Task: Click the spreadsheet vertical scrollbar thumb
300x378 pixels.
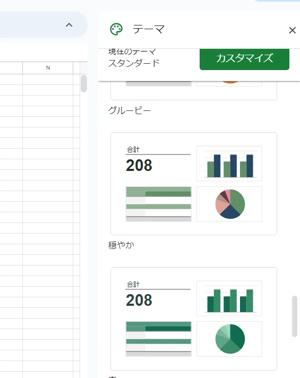Action: [84, 83]
